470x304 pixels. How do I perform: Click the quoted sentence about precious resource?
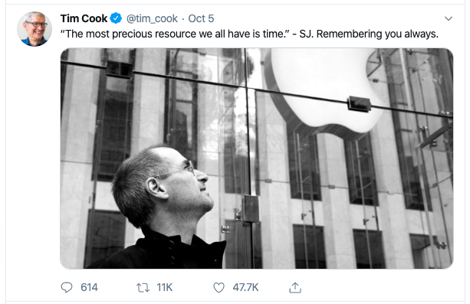(x=175, y=34)
